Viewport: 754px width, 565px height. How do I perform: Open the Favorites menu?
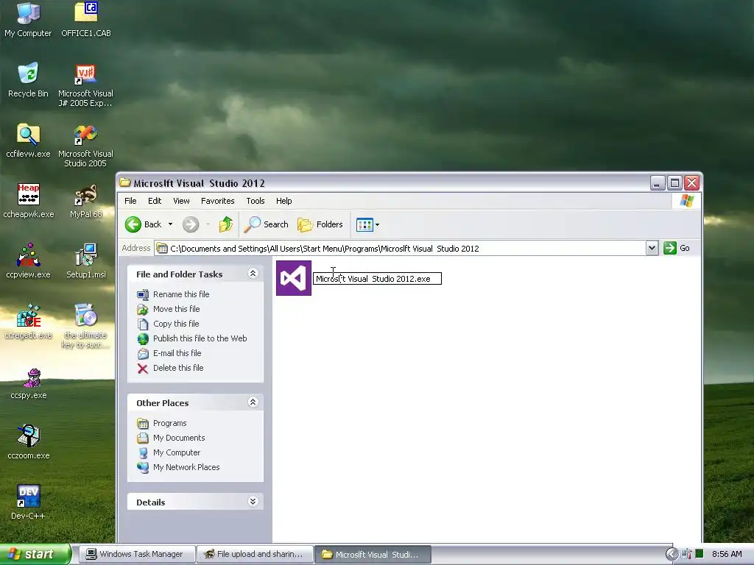(217, 201)
